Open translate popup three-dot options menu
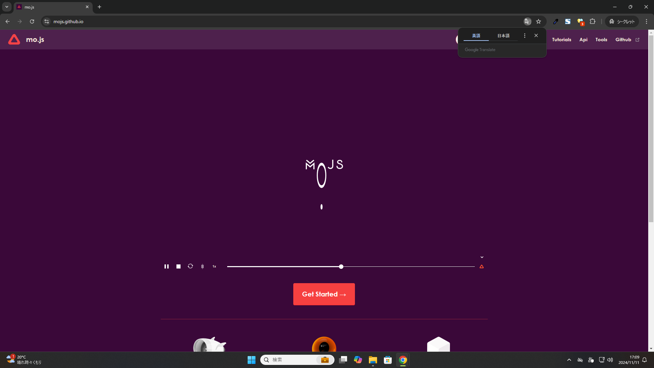This screenshot has height=368, width=654. pyautogui.click(x=525, y=35)
